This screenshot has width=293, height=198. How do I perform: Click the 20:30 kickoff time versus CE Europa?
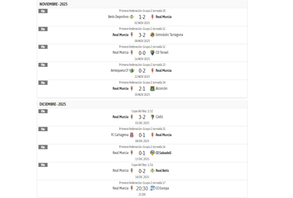click(142, 188)
